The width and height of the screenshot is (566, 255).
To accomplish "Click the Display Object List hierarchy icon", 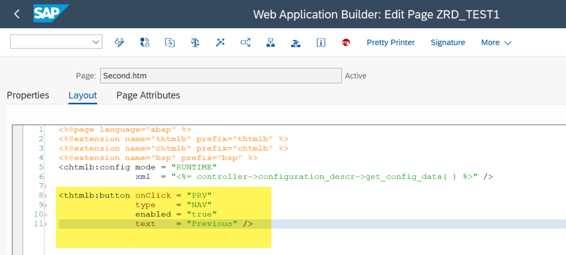I will pos(271,42).
